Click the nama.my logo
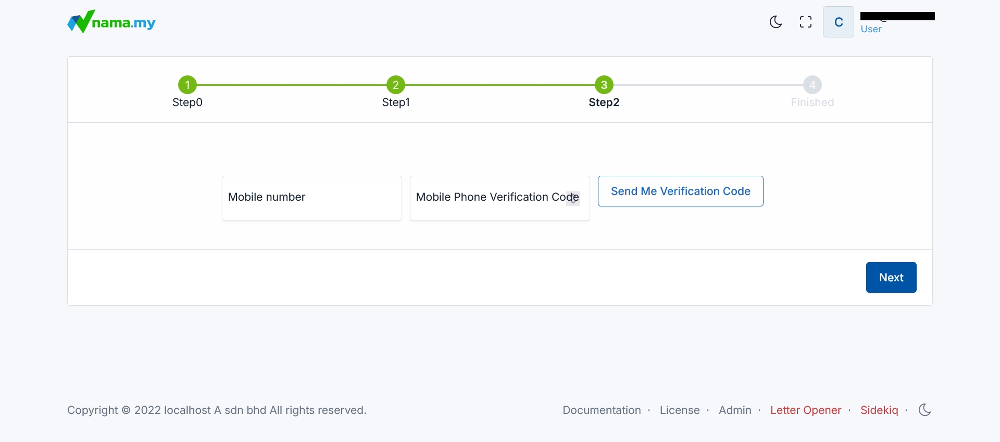The height and width of the screenshot is (442, 1000). click(x=111, y=22)
